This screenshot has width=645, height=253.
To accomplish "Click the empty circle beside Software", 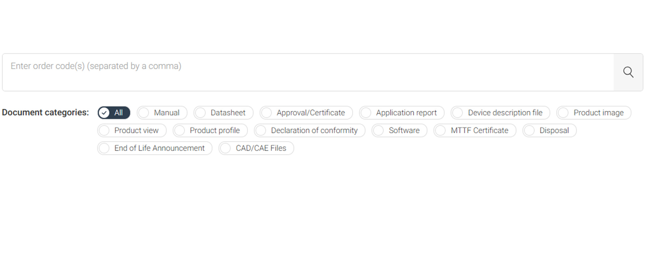I will coord(378,130).
